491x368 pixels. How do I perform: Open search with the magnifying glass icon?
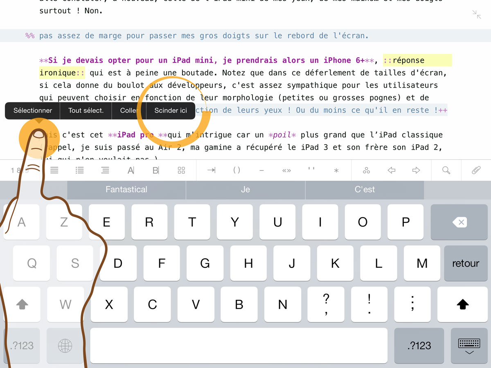click(x=446, y=171)
